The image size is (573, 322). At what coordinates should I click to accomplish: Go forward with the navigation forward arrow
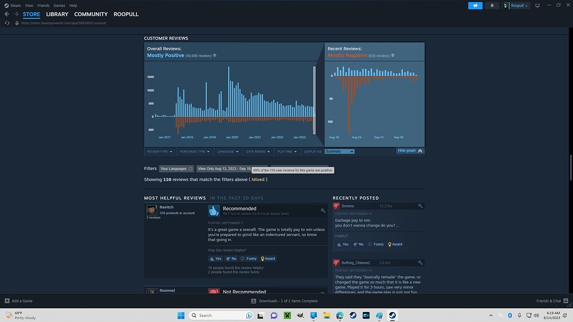tap(16, 14)
